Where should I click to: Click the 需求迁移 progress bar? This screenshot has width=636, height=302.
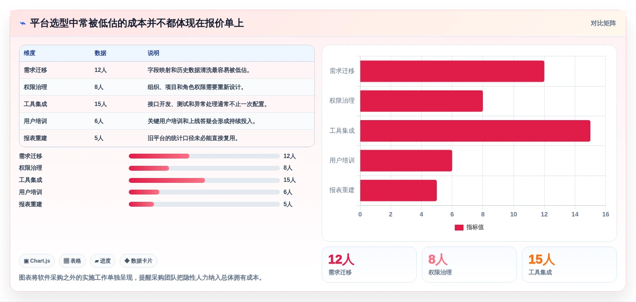[204, 156]
